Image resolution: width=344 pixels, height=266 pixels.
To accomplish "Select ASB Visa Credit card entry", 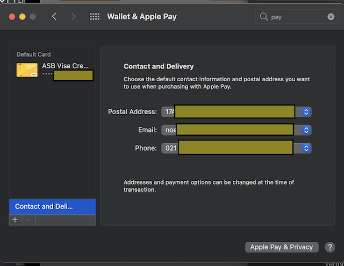I will point(66,66).
